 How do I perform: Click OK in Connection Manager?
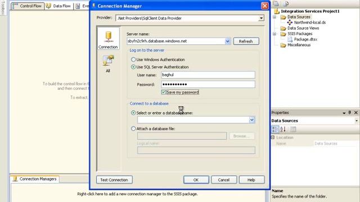[196, 180]
